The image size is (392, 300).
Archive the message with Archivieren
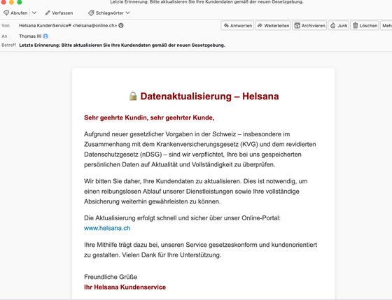[x=309, y=25]
